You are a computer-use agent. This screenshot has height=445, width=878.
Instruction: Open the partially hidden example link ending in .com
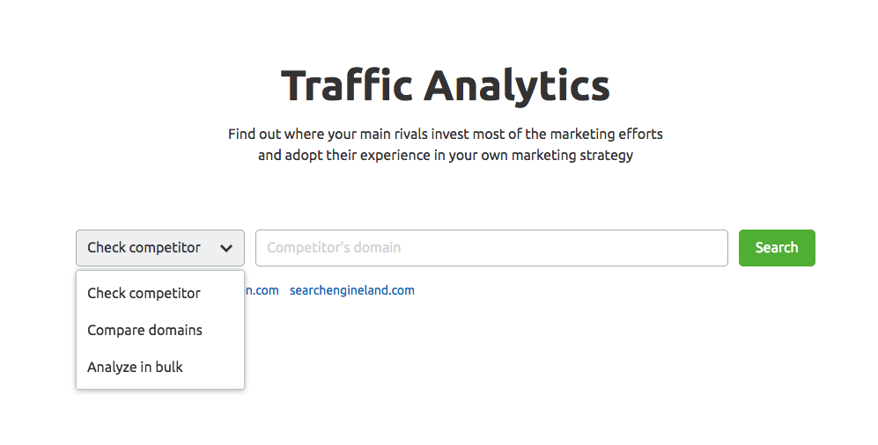click(x=262, y=290)
